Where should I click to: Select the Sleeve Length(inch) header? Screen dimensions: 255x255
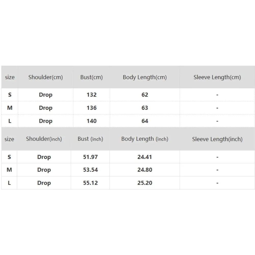tap(217, 139)
